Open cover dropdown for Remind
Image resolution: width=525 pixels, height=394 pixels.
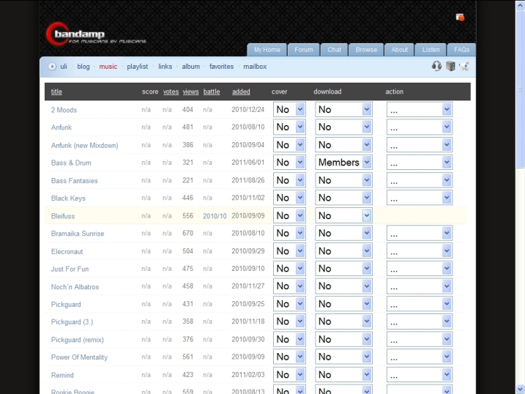289,374
